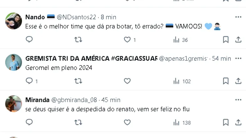Repost the Geromel em pleno 2024 tweet
Viewport: 246px width, 138px height.
point(78,81)
